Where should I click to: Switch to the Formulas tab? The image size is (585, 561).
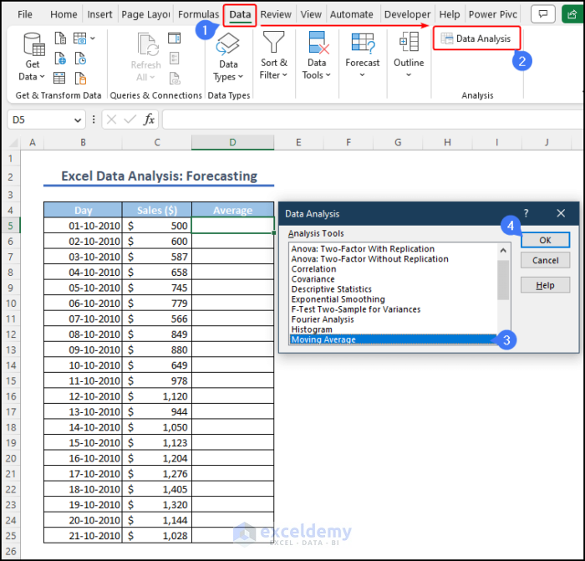tap(198, 14)
